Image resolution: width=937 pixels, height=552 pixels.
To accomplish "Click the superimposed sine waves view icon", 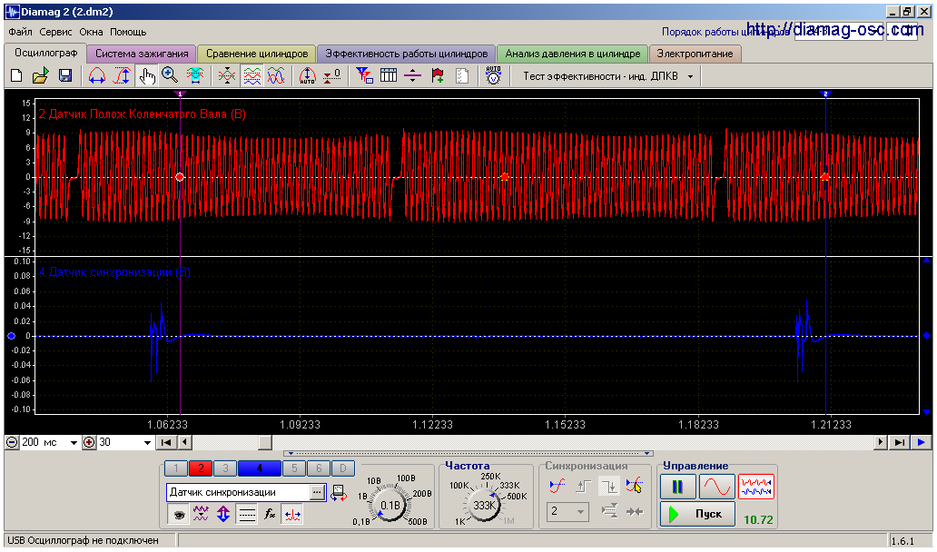I will click(275, 76).
